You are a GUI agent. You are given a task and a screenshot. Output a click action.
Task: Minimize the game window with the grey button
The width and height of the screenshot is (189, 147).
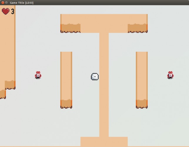point(6,3)
